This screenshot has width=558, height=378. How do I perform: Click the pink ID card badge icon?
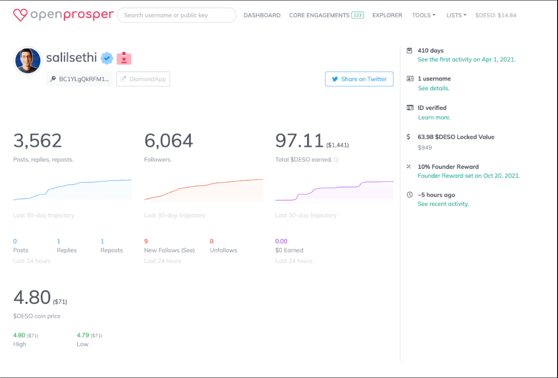(x=124, y=58)
